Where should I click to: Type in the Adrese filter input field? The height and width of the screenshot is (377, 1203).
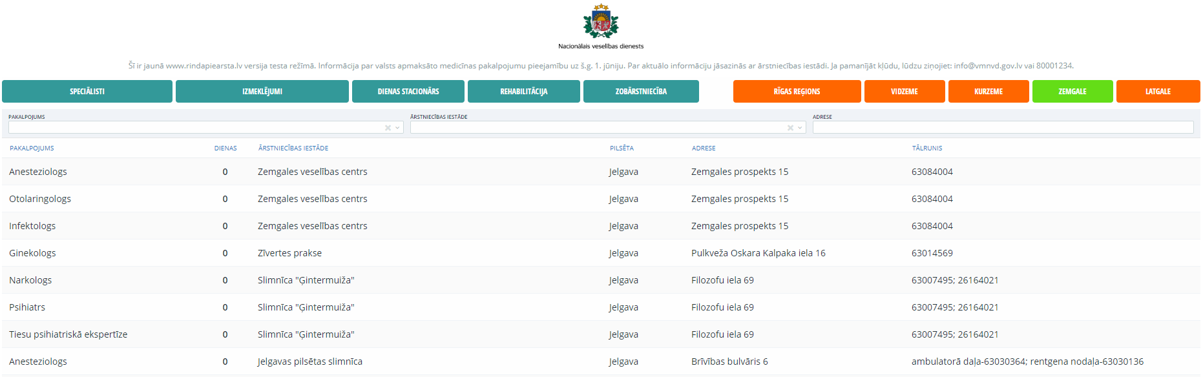[1003, 128]
